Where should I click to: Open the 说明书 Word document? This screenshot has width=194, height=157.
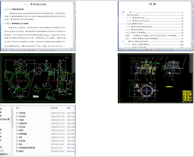[x=21, y=151]
